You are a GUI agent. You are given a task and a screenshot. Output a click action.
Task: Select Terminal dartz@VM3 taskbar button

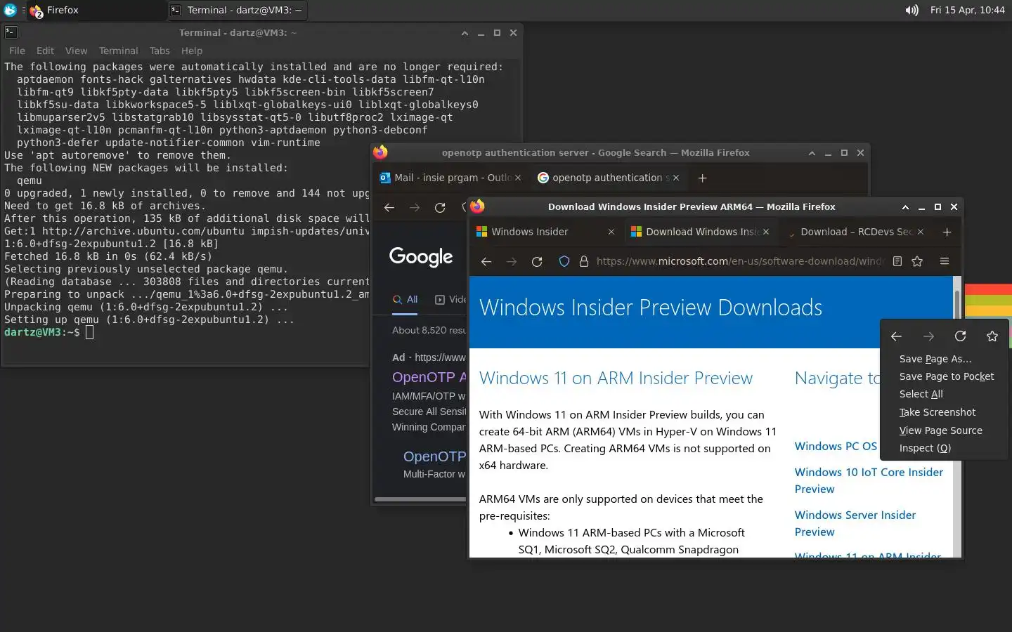238,10
